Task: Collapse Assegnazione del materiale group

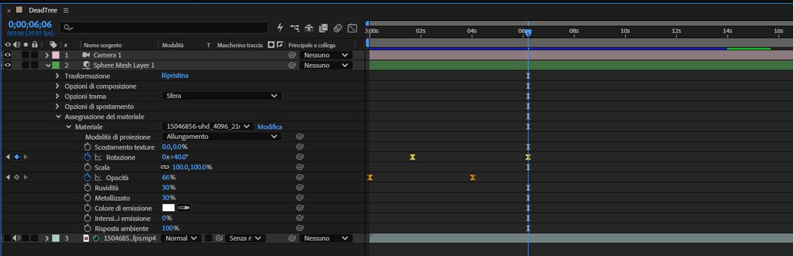Action: click(x=58, y=117)
